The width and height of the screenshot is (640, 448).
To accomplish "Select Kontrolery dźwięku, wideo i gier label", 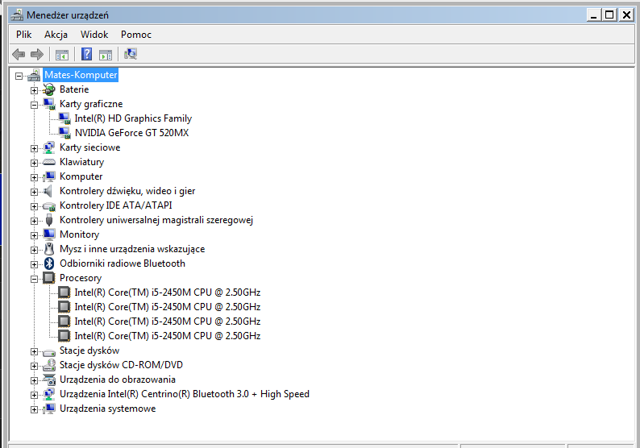I will tap(127, 191).
